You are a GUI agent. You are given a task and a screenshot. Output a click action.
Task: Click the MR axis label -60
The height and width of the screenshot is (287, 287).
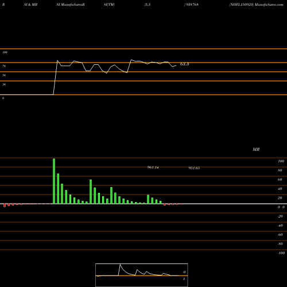280,235
